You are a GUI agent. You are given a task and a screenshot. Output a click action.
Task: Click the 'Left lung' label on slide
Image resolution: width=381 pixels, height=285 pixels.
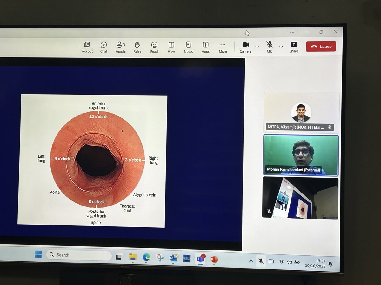(42, 159)
